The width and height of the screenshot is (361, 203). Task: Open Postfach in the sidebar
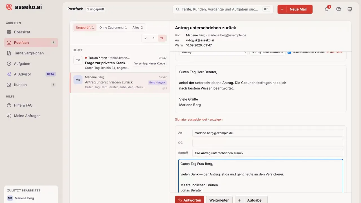pos(31,43)
